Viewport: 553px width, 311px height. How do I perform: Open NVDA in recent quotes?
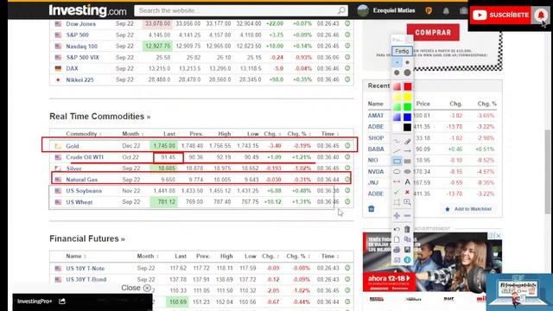tap(376, 172)
